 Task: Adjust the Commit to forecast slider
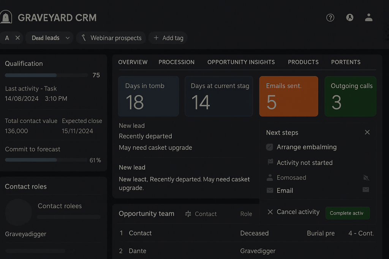click(x=57, y=160)
